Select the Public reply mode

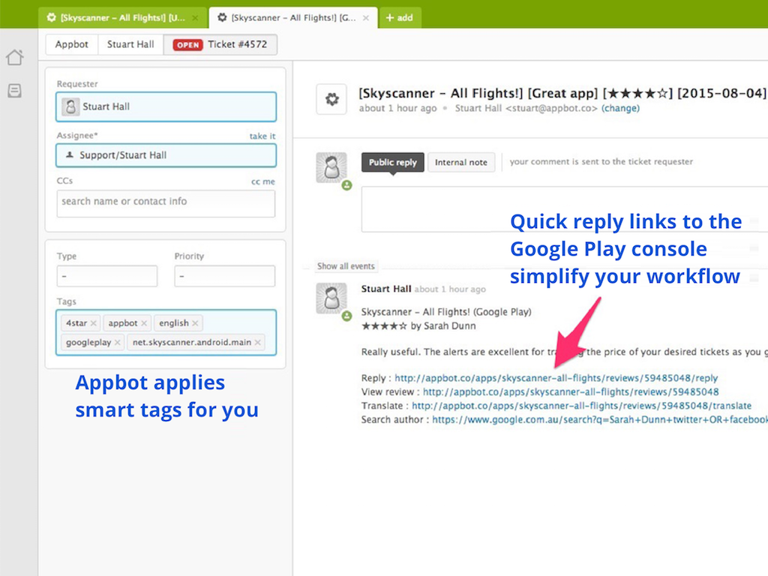pyautogui.click(x=392, y=163)
